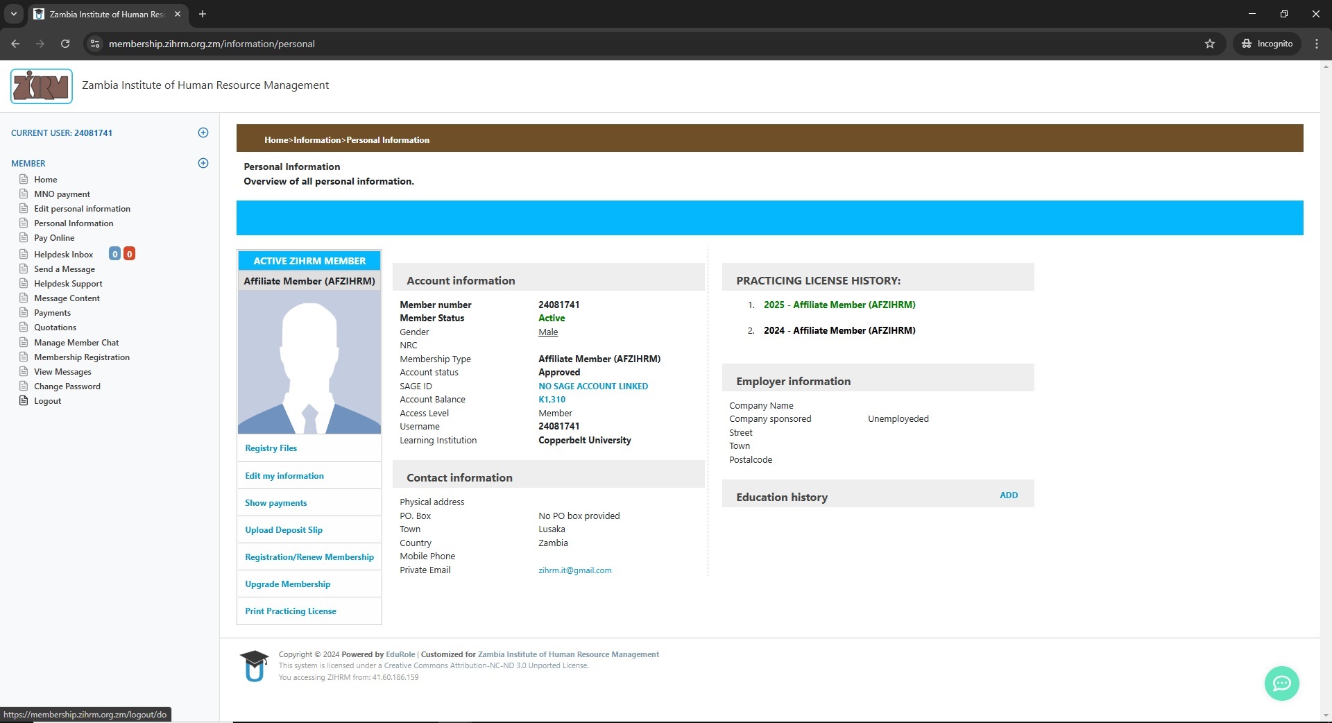The width and height of the screenshot is (1332, 723).
Task: Select Change Password in sidebar menu
Action: click(x=67, y=386)
